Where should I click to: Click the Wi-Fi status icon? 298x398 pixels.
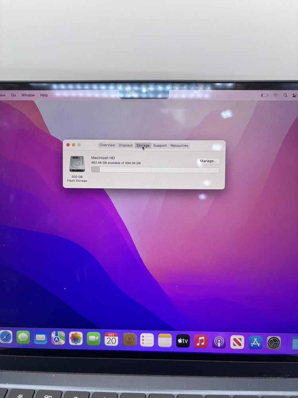tap(276, 96)
